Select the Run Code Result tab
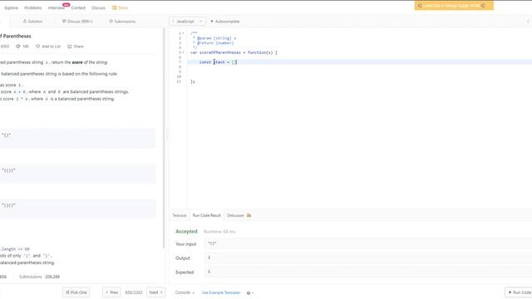 pos(207,216)
